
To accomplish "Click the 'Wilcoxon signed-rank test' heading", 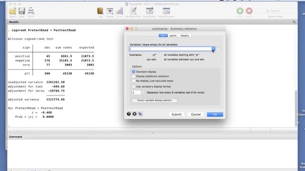I will click(30, 39).
